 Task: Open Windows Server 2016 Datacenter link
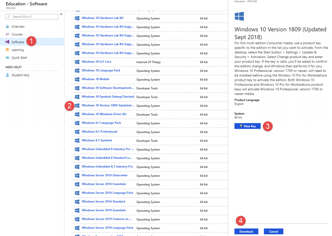105,175
